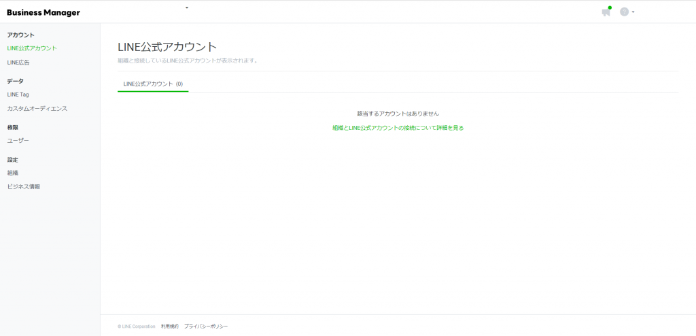Select LINE公式アカウント in the sidebar
The image size is (696, 336).
(x=32, y=48)
